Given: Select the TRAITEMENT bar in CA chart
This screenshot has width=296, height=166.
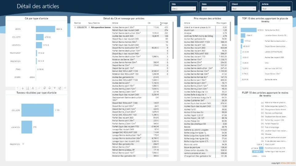Looking at the screenshot, I should click(36, 53).
